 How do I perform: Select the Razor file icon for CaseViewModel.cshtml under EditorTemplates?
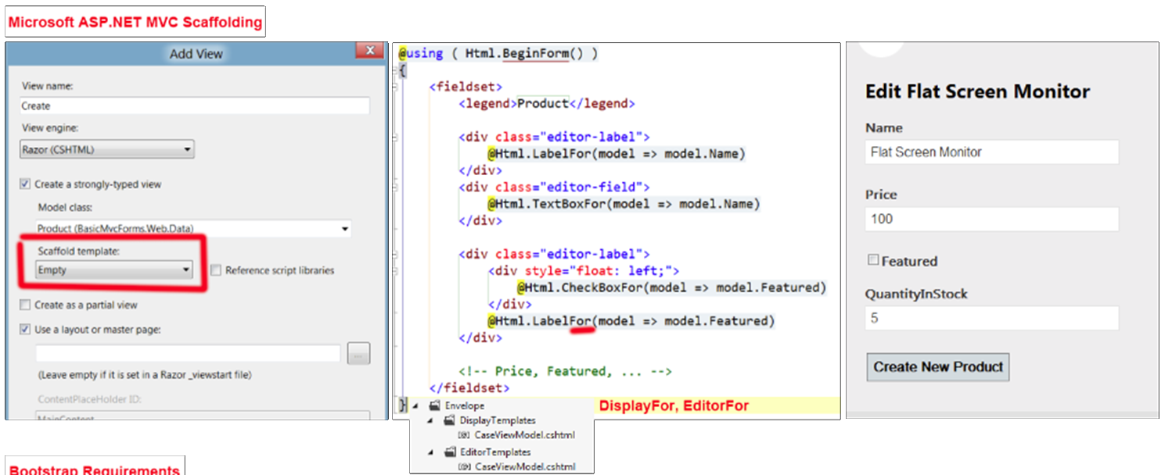click(x=464, y=467)
